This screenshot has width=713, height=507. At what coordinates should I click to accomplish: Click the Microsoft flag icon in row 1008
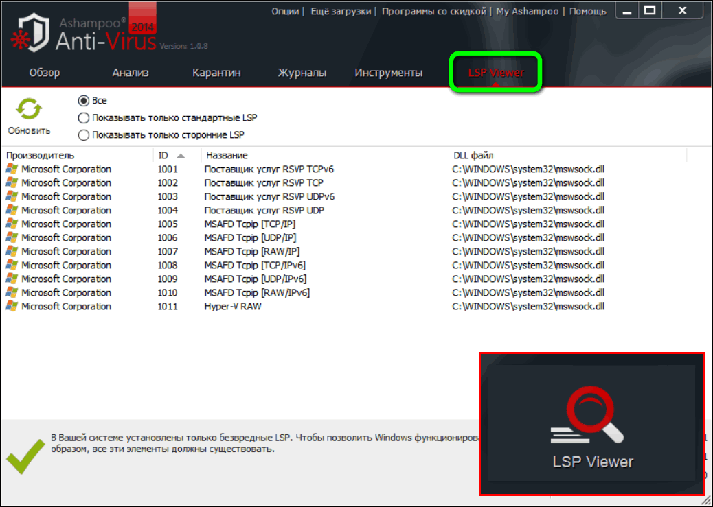[x=12, y=265]
